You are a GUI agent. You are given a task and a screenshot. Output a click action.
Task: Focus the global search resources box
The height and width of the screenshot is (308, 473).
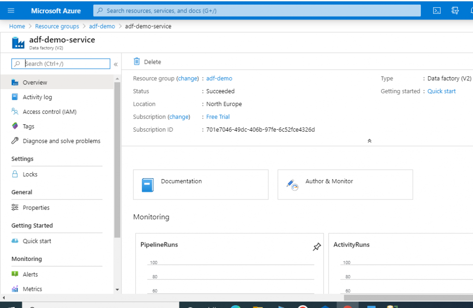[x=257, y=11]
